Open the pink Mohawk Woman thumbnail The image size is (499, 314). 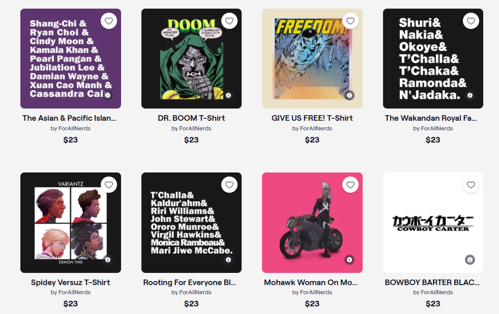[312, 223]
